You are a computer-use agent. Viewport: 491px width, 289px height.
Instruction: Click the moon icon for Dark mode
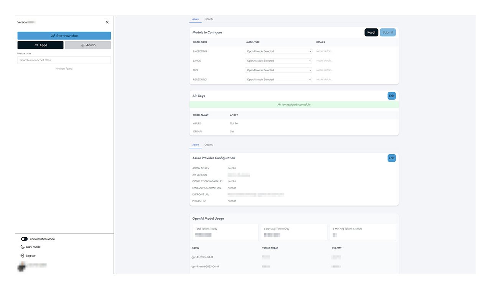pos(22,247)
